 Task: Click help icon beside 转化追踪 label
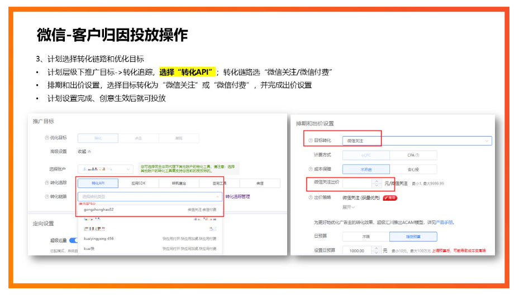pyautogui.click(x=47, y=183)
